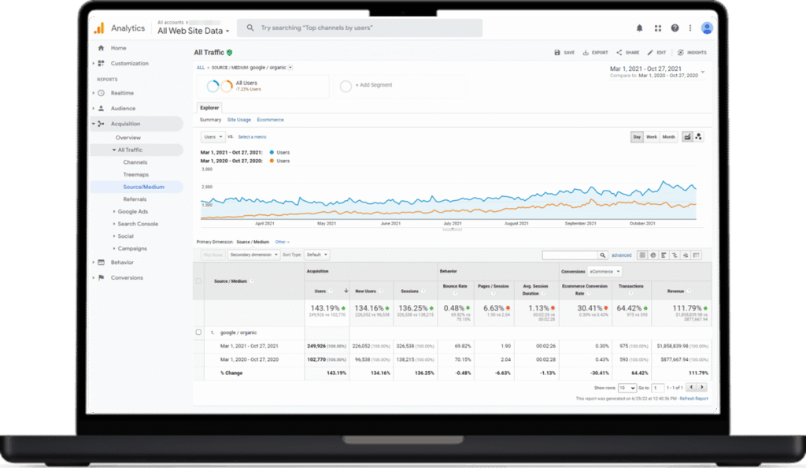Open Source/Medium in the sidebar
Viewport: 806px width, 468px height.
coord(142,187)
